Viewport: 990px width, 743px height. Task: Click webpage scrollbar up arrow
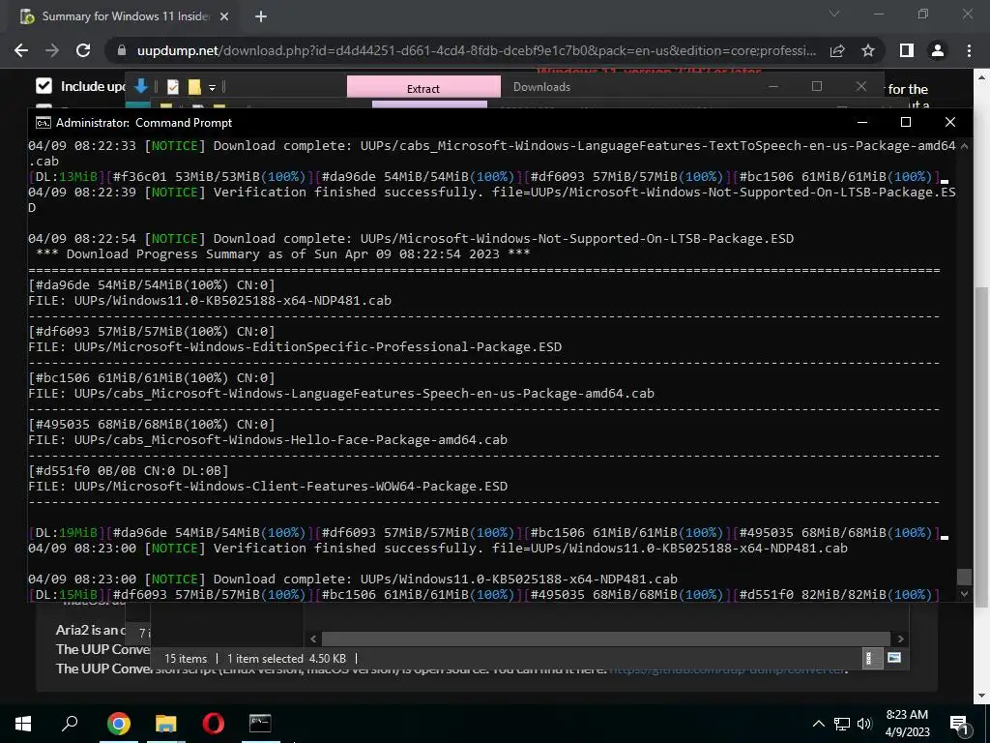click(x=982, y=77)
